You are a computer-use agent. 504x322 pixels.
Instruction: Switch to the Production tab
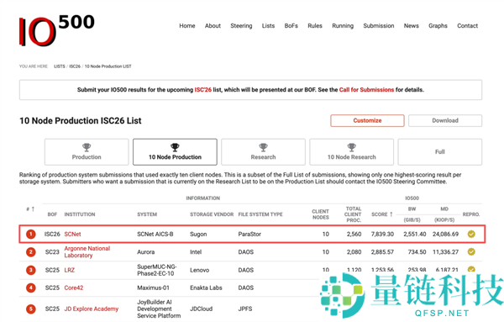87,152
